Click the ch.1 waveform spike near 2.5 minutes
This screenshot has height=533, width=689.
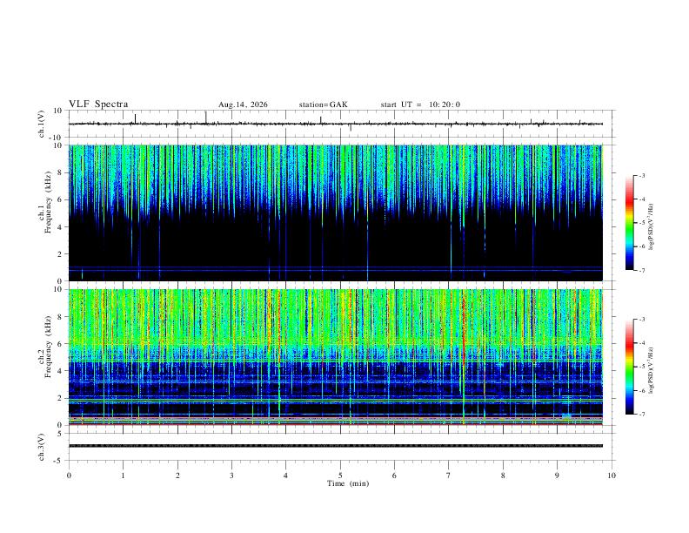(206, 118)
